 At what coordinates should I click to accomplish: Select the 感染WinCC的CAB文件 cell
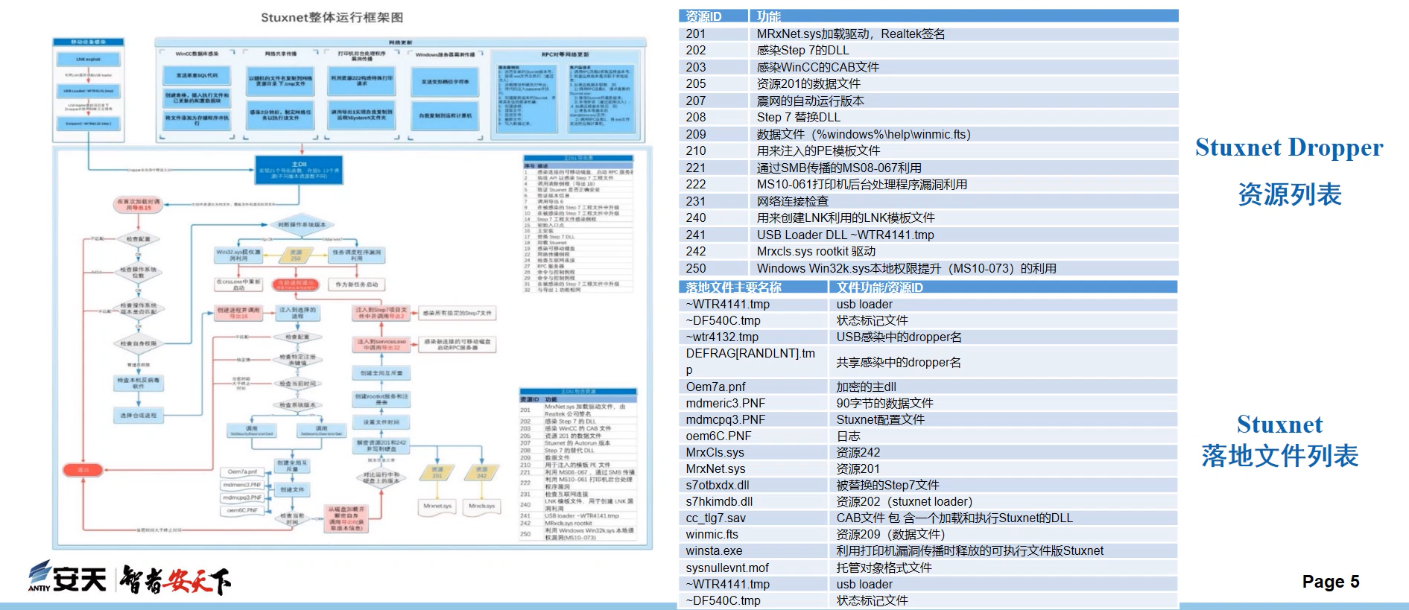coord(964,67)
